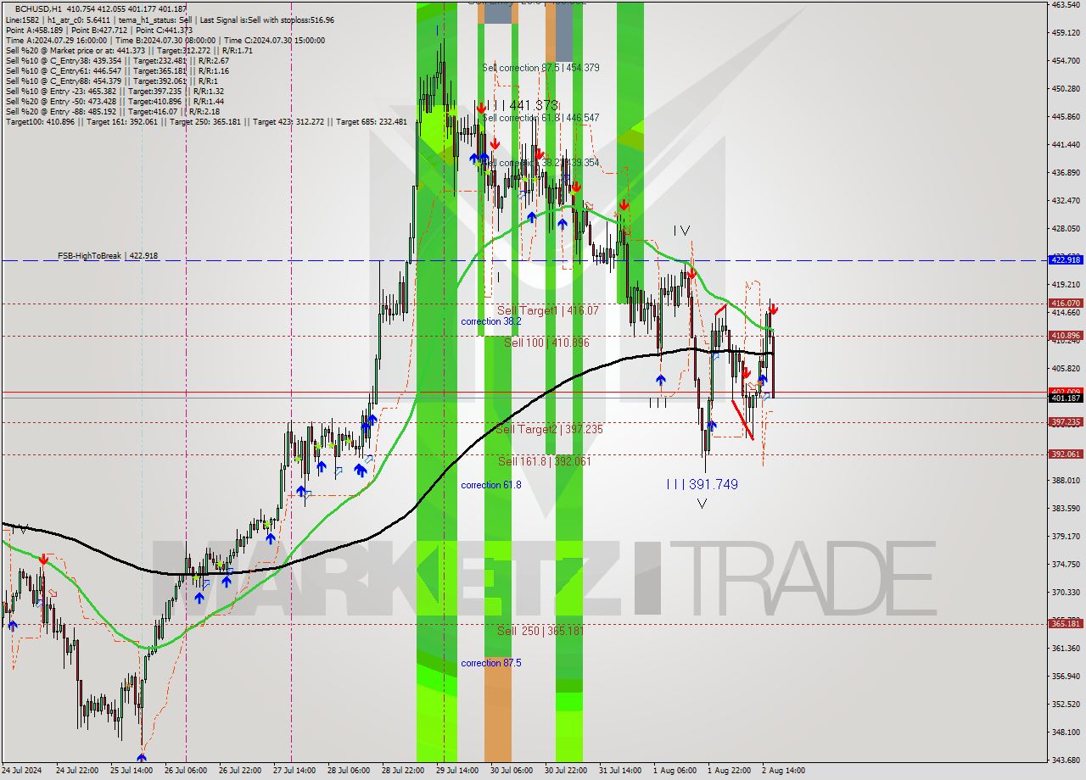This screenshot has width=1086, height=780.
Task: Select the 'Sell Target1 | 416.07' label
Action: click(547, 311)
